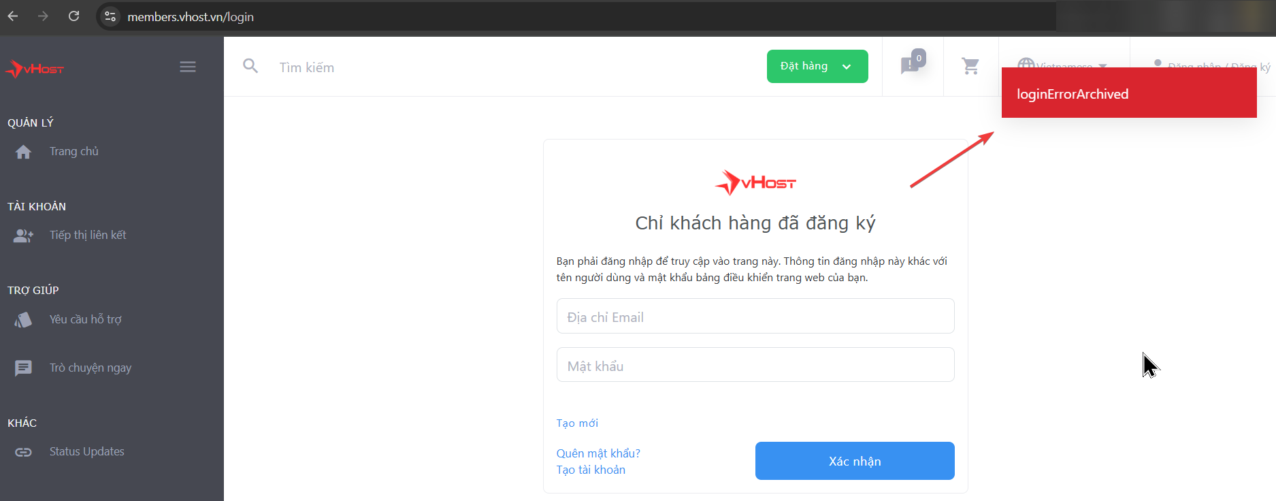Reload the page in browser
1276x501 pixels.
click(74, 16)
